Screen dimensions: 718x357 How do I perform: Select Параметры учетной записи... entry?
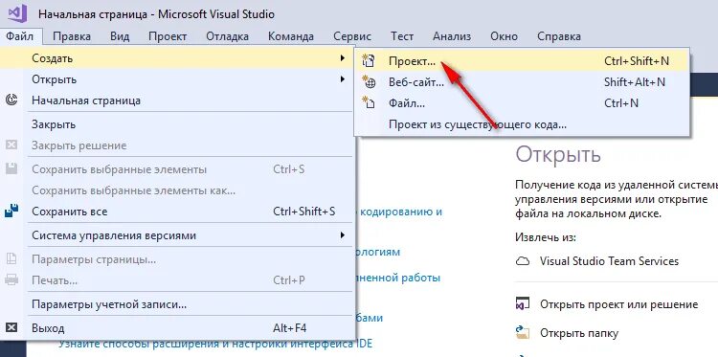pyautogui.click(x=178, y=304)
